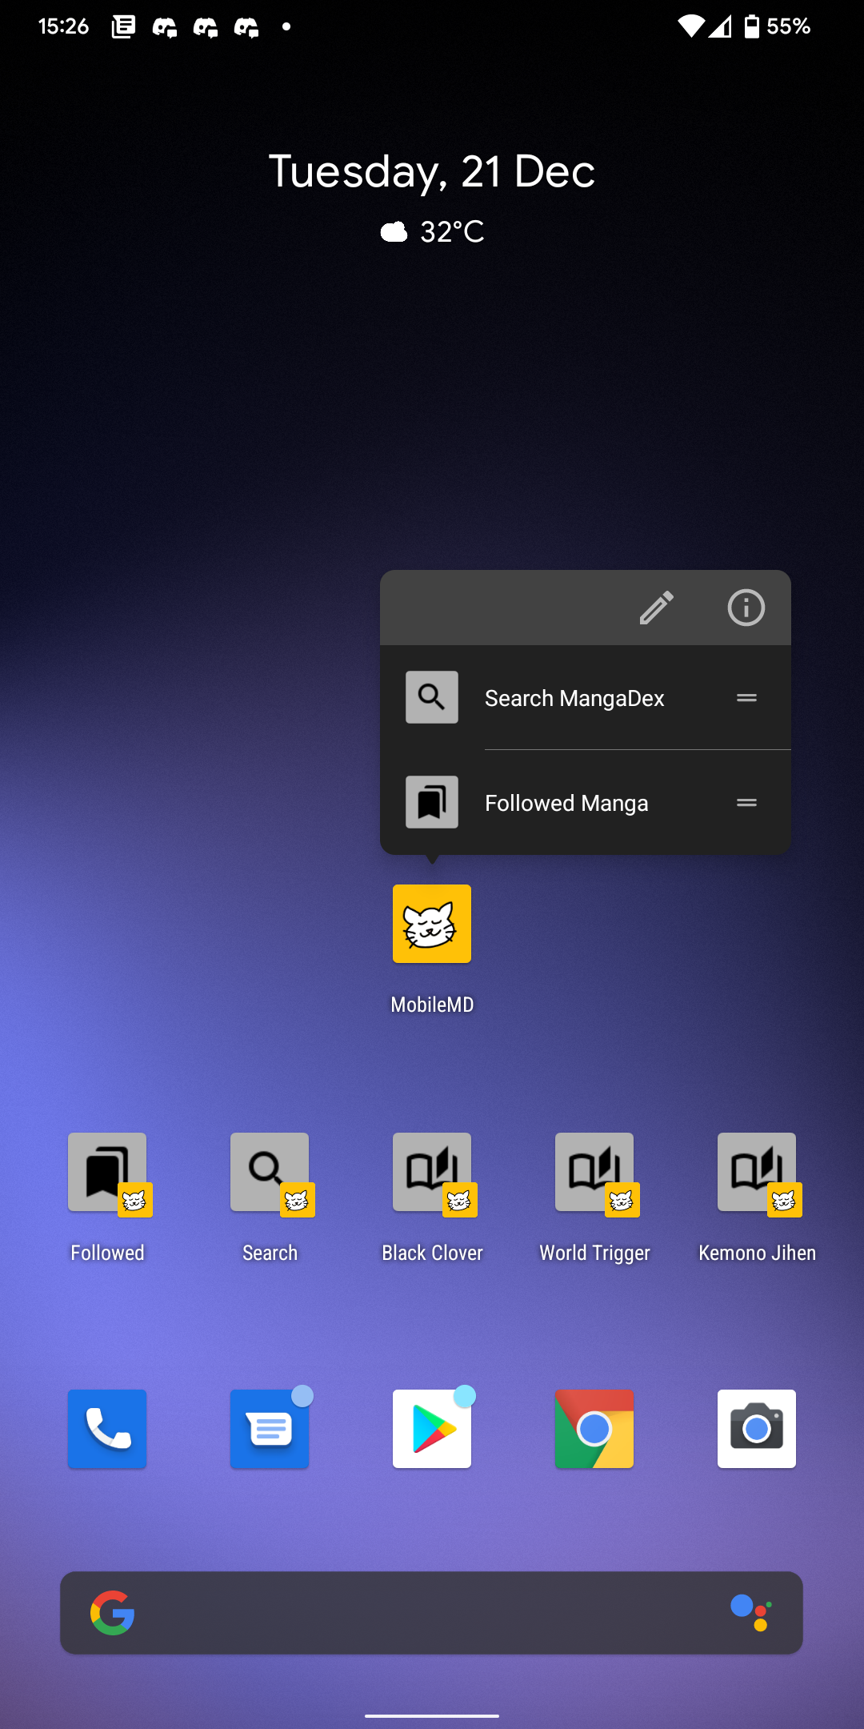Launch the Phone dialer app
This screenshot has width=864, height=1729.
tap(107, 1429)
